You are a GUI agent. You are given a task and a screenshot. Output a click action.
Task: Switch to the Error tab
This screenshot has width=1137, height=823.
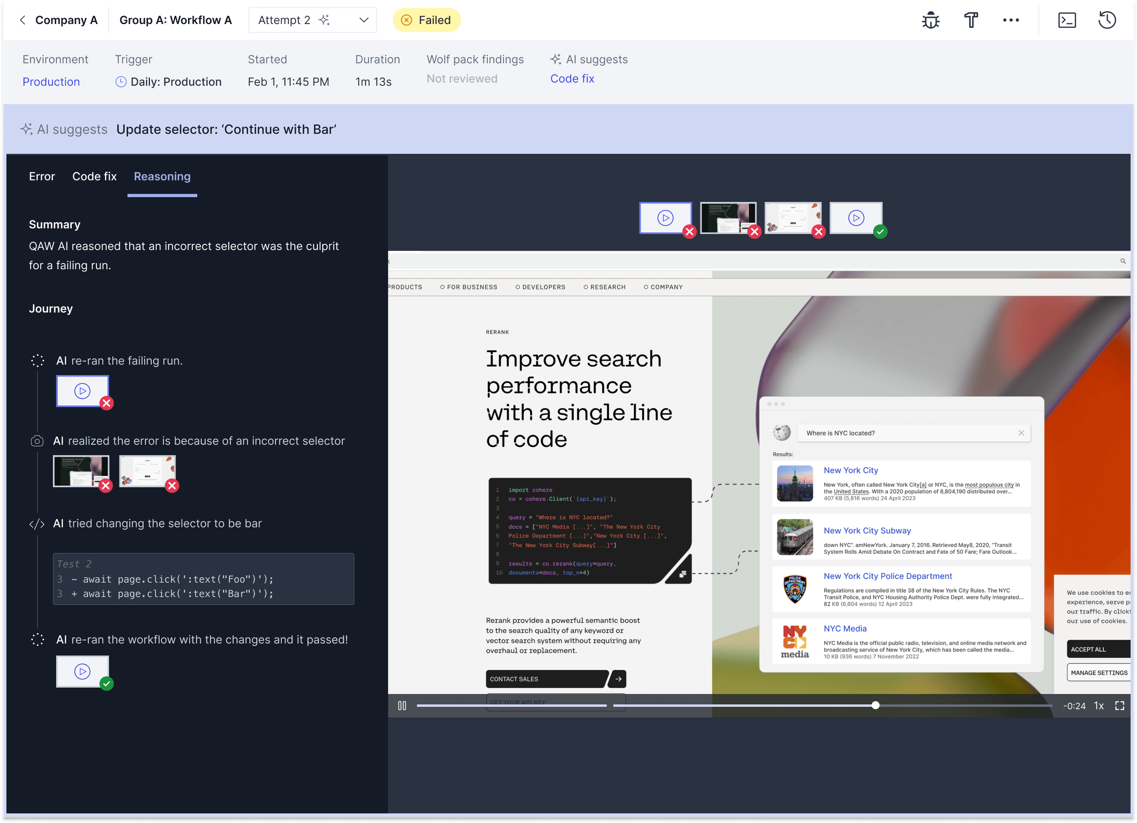tap(42, 176)
